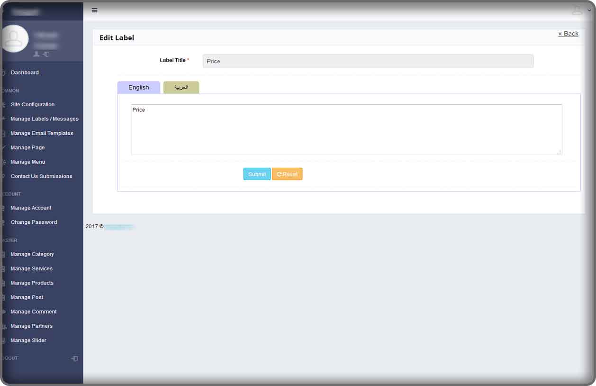Image resolution: width=596 pixels, height=386 pixels.
Task: Click the logout icon in sidebar footer
Action: 74,358
